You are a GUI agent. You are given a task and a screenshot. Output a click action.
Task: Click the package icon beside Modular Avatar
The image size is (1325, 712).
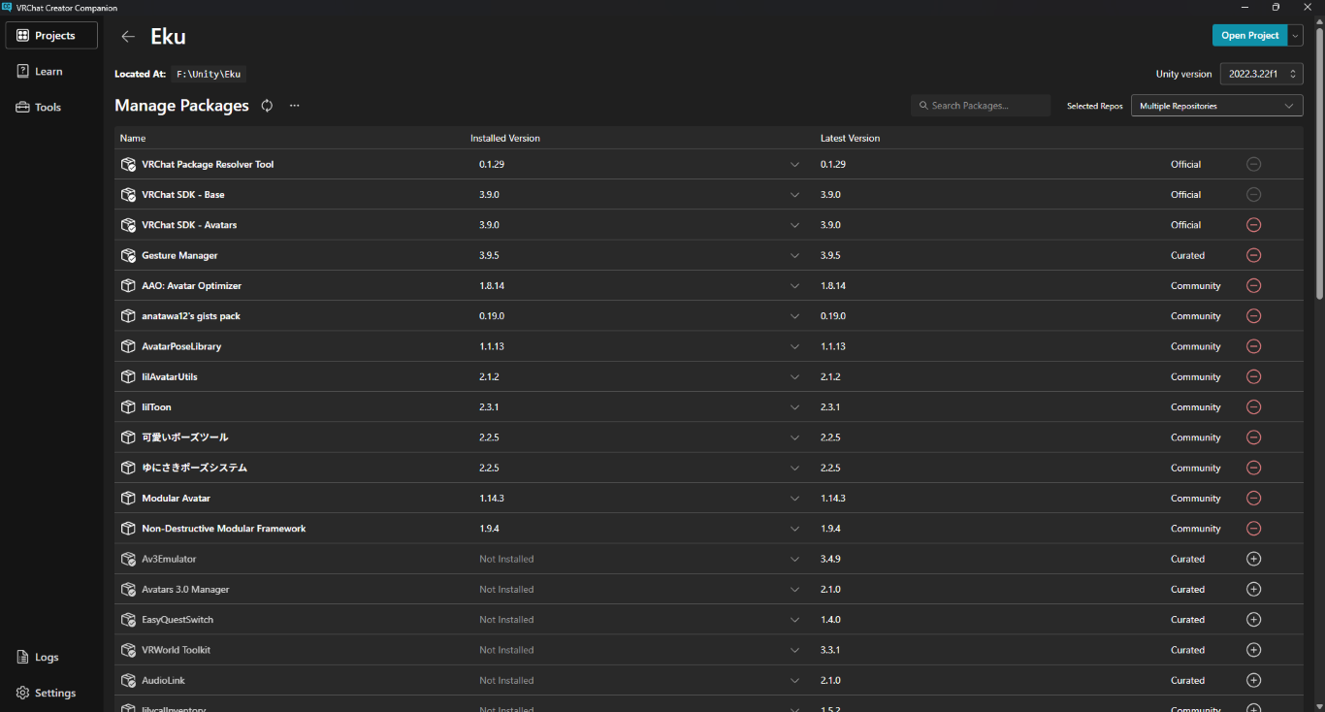pos(128,499)
